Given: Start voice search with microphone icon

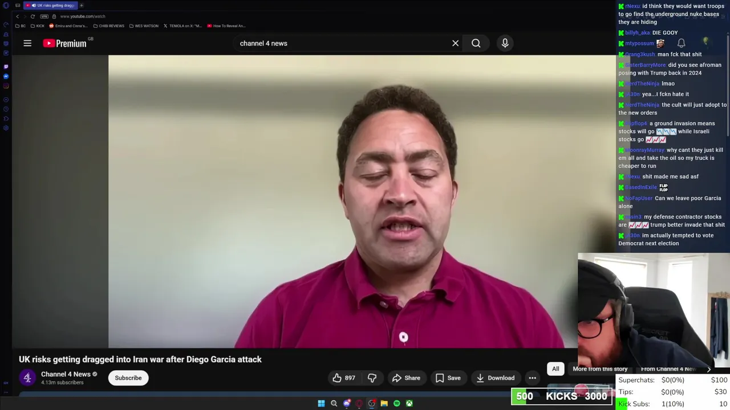Looking at the screenshot, I should pyautogui.click(x=505, y=43).
